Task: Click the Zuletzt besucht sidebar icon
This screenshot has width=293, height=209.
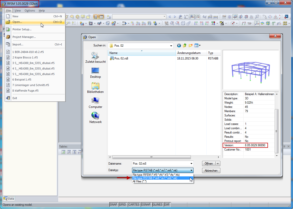Action: (x=95, y=56)
